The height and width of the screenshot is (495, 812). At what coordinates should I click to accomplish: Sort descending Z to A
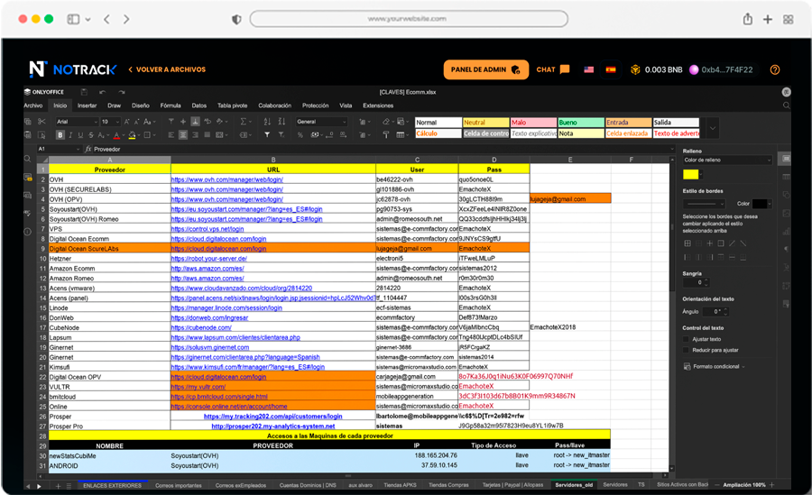pyautogui.click(x=281, y=122)
